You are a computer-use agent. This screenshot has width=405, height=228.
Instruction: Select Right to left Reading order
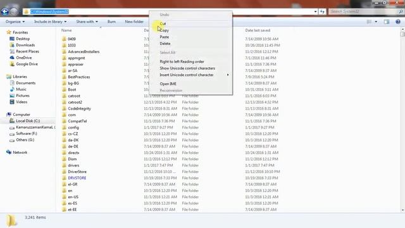pyautogui.click(x=190, y=61)
